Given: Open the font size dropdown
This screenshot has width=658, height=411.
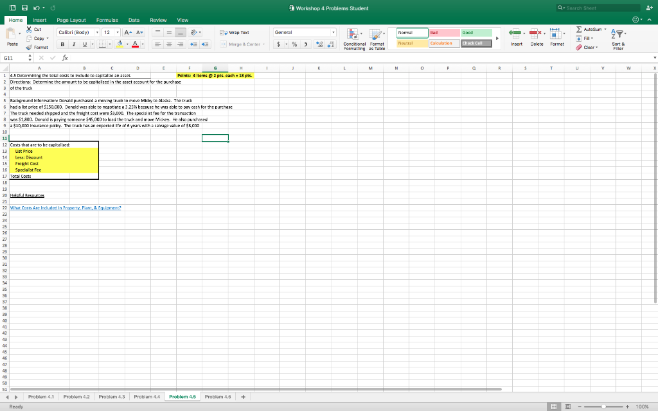Looking at the screenshot, I should (x=118, y=32).
